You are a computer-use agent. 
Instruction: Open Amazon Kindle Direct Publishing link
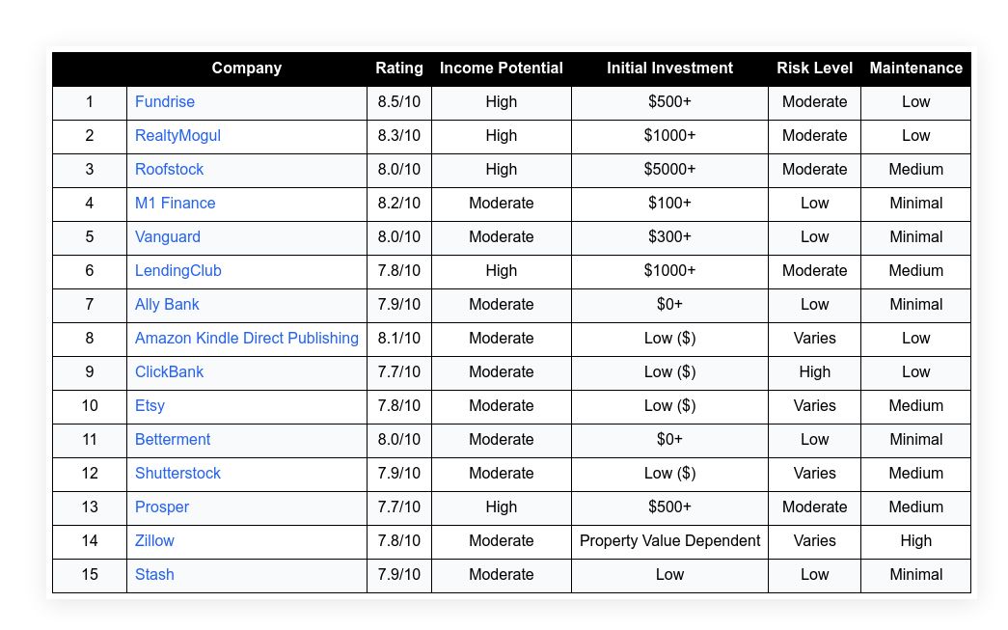247,338
